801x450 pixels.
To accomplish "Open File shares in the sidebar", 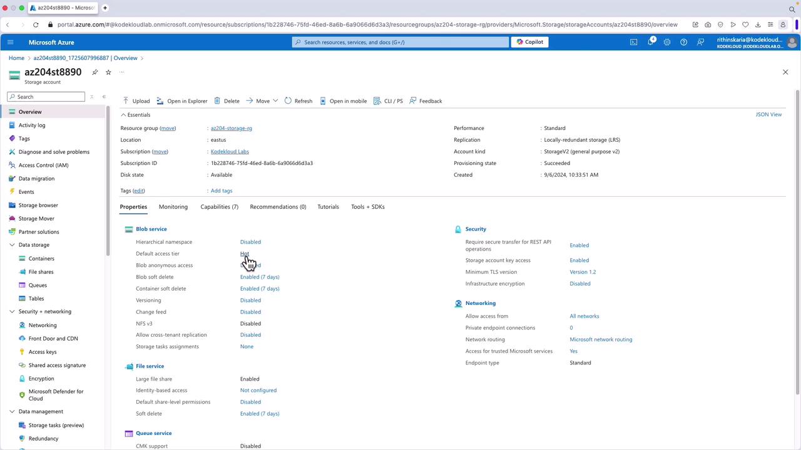I will click(41, 272).
